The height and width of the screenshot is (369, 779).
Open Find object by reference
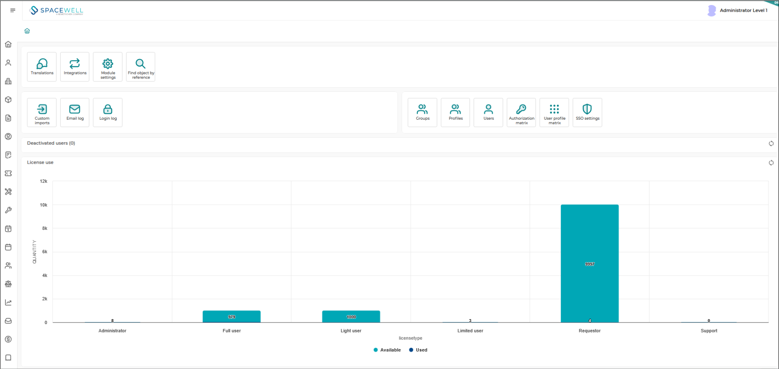141,67
